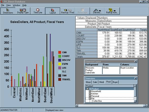Select the TRAVEL row header

tap(86, 53)
